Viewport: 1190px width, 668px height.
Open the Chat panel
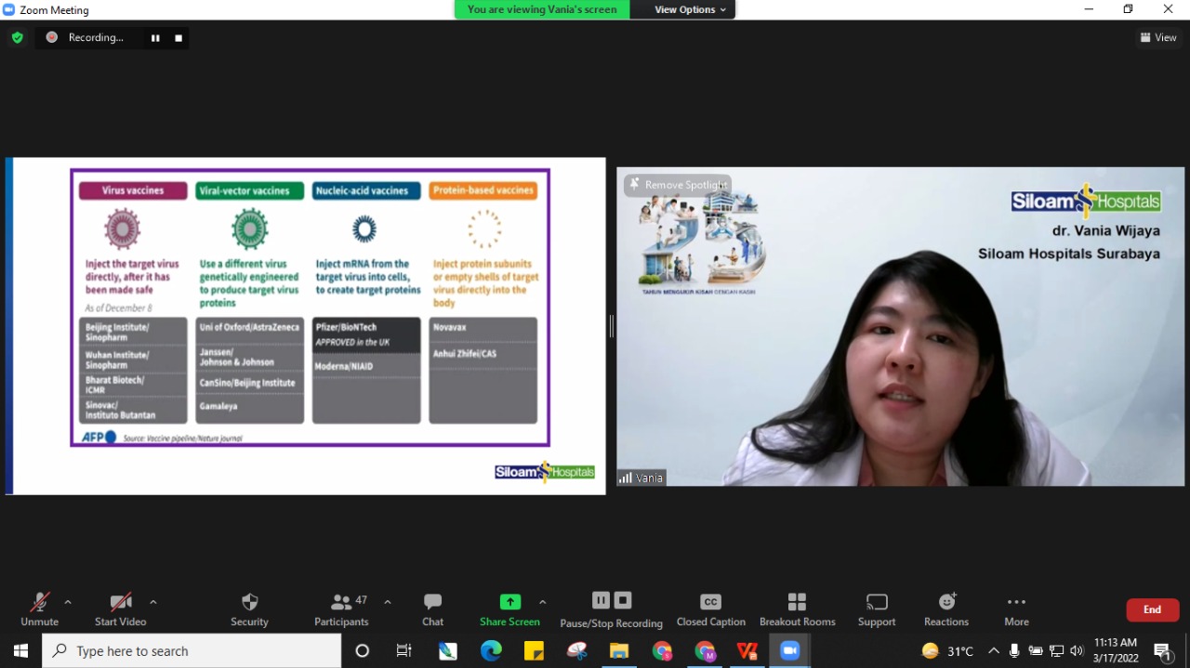point(432,602)
